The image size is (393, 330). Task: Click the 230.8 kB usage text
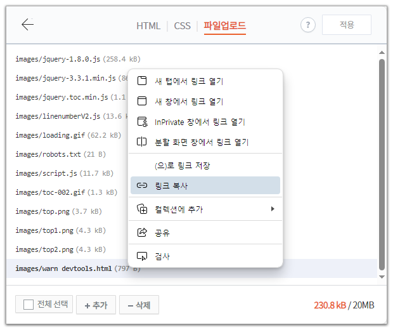pyautogui.click(x=330, y=305)
